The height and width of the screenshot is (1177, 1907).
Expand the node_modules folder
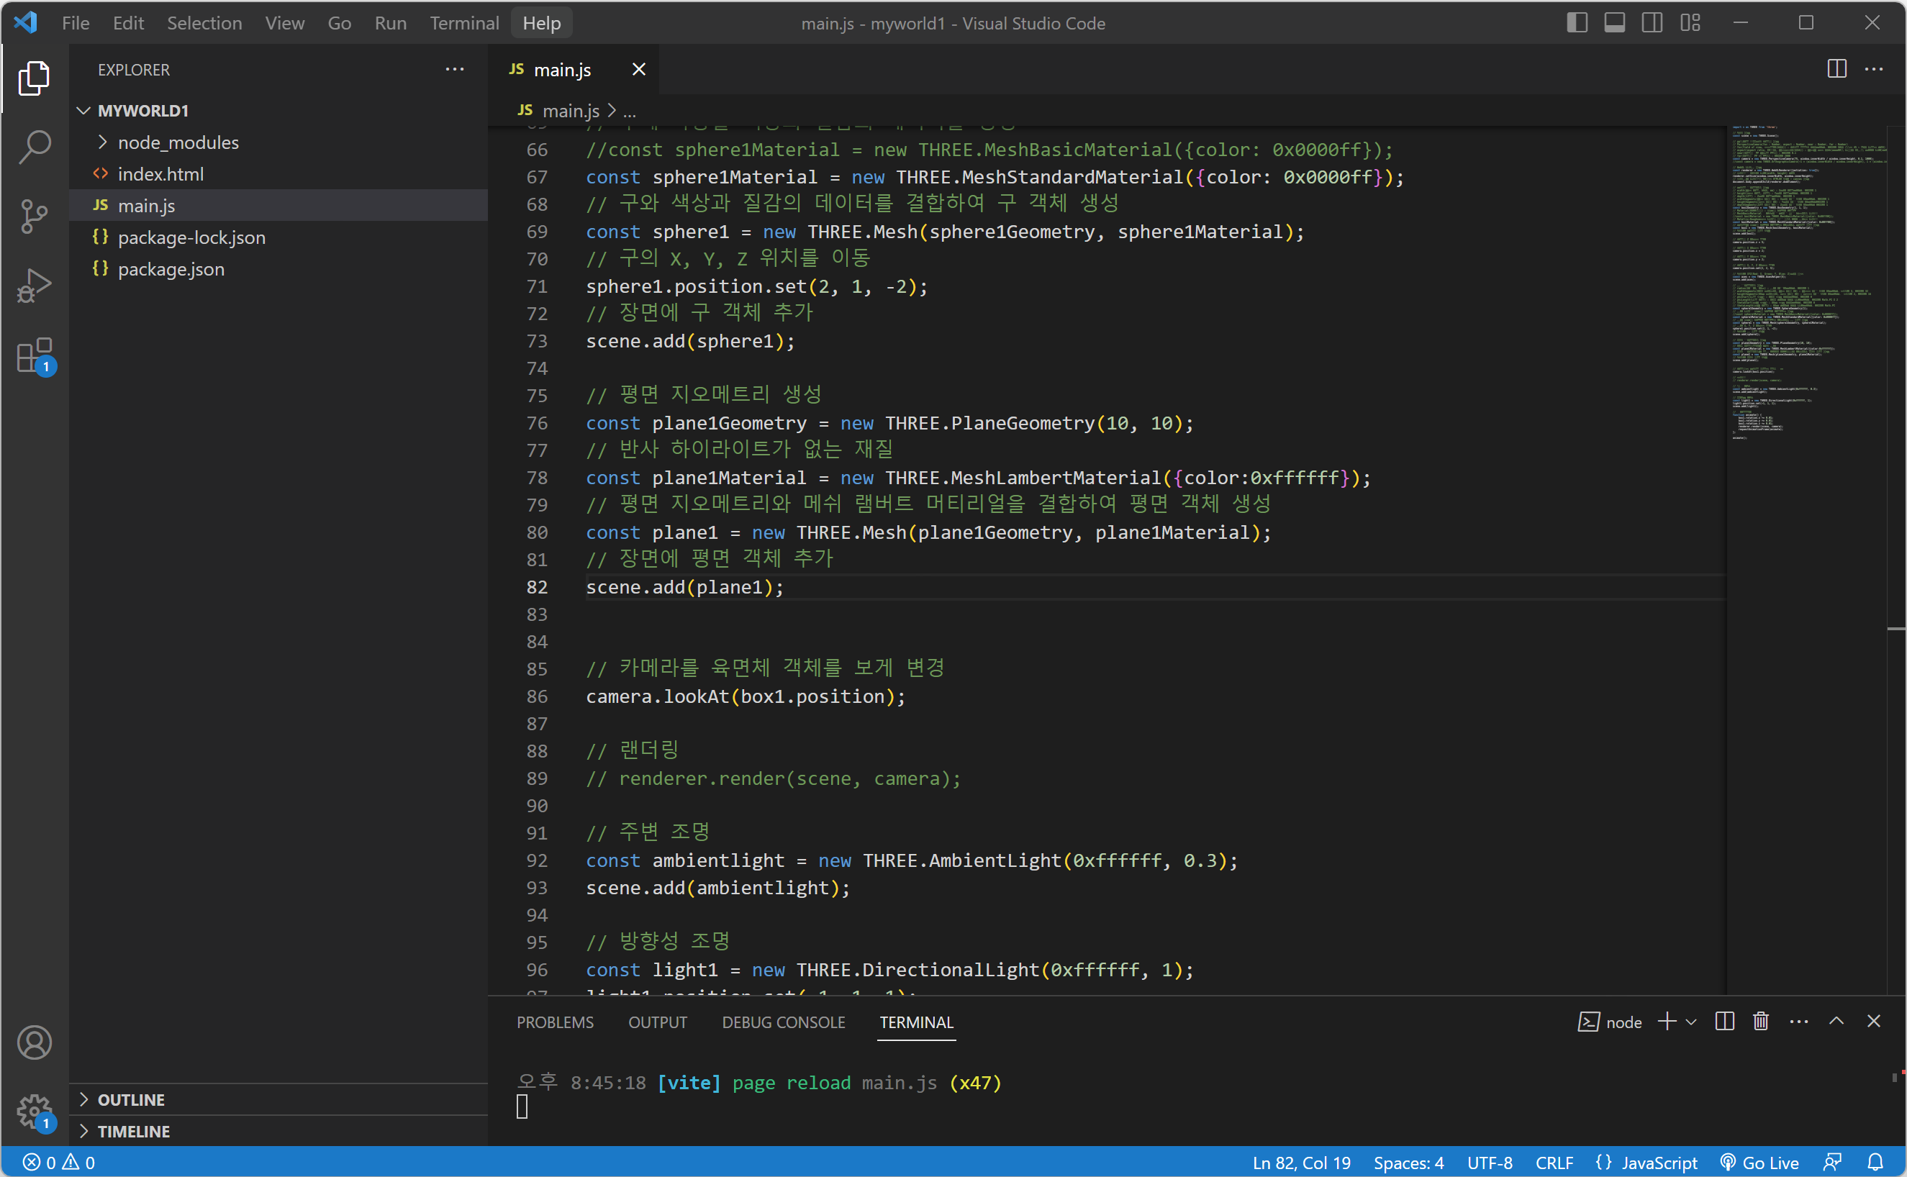tap(178, 142)
